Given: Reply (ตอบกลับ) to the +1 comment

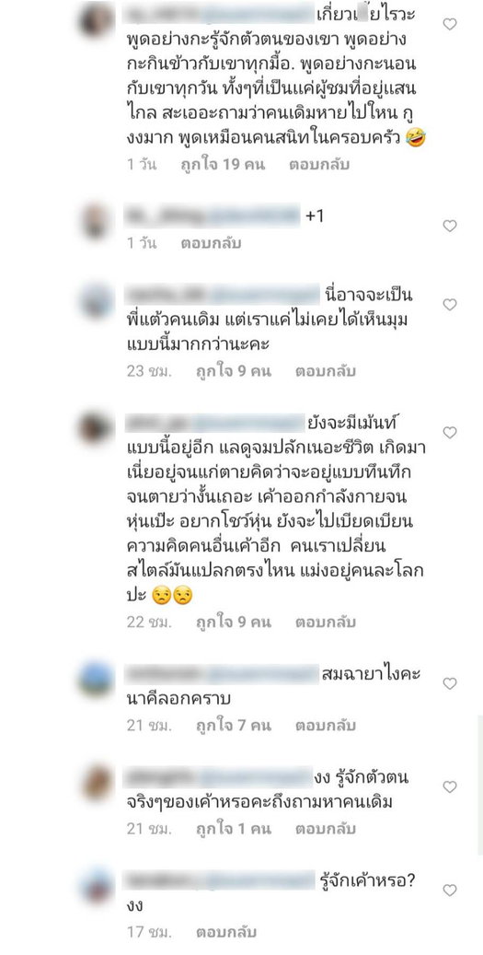Looking at the screenshot, I should coord(211,243).
